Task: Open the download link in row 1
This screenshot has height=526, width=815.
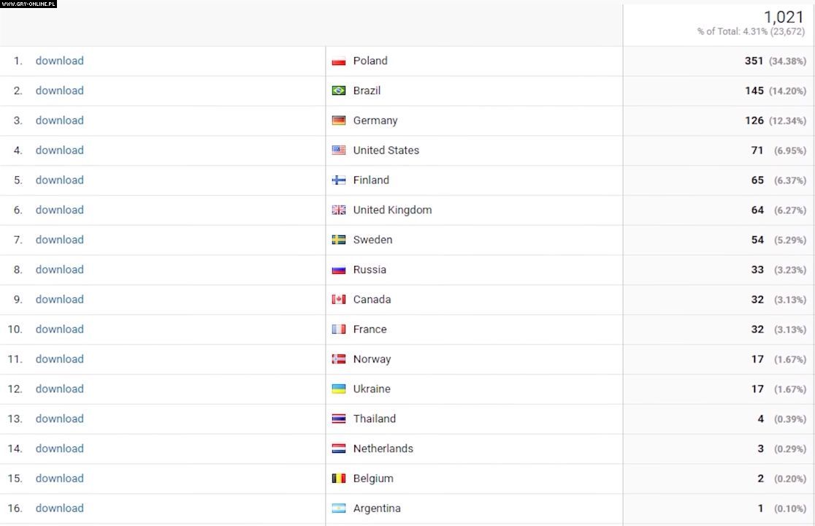Action: coord(60,61)
